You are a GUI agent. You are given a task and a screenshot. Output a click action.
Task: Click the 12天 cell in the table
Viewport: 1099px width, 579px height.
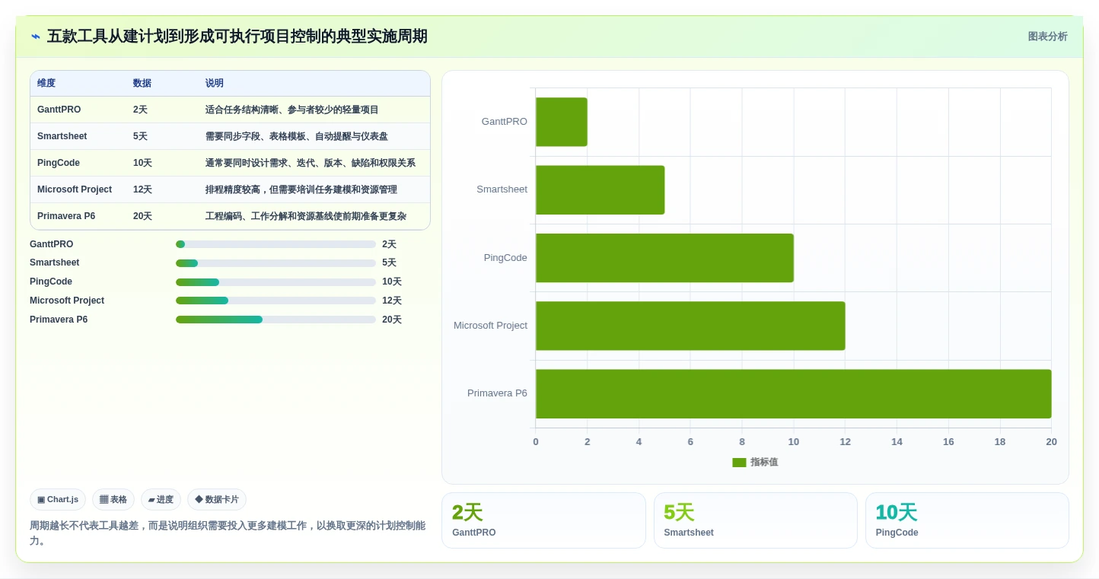142,189
